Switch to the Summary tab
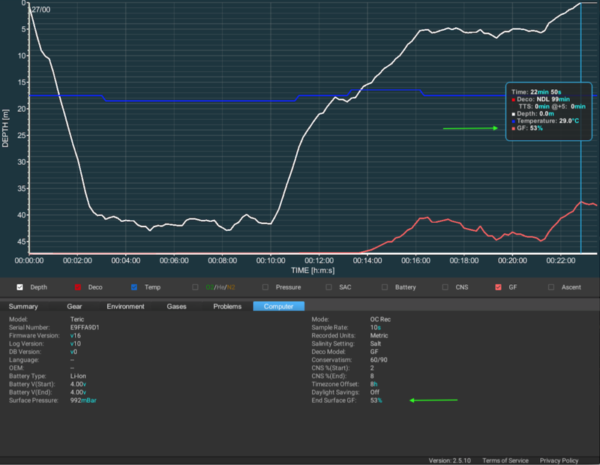 pos(23,306)
